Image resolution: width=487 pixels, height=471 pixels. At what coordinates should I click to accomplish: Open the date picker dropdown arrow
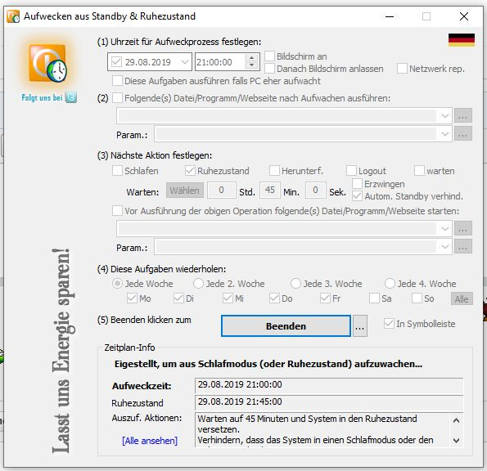click(x=185, y=62)
